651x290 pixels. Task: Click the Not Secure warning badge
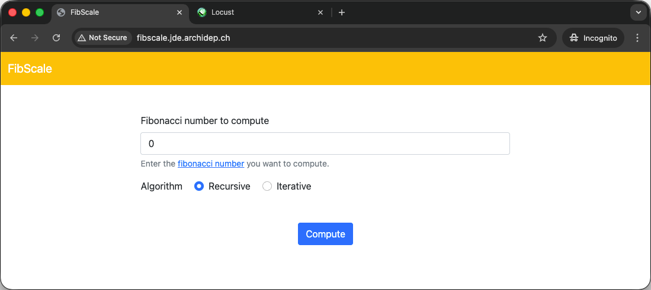pos(102,38)
